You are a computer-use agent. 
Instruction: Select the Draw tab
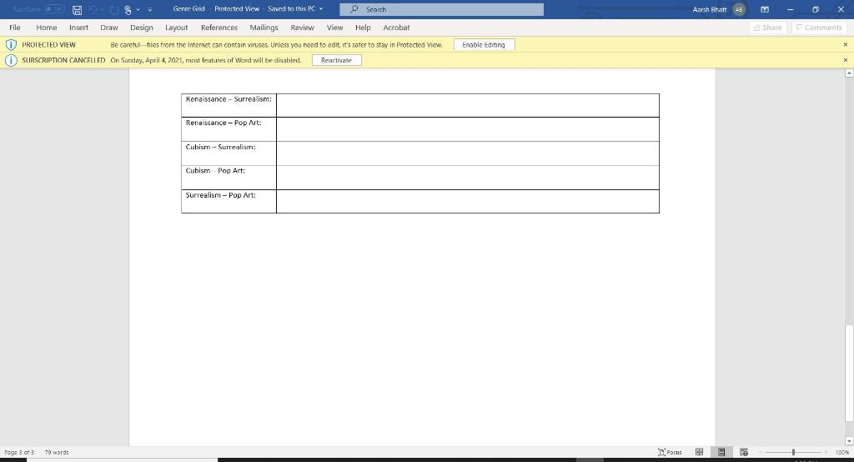click(x=109, y=28)
